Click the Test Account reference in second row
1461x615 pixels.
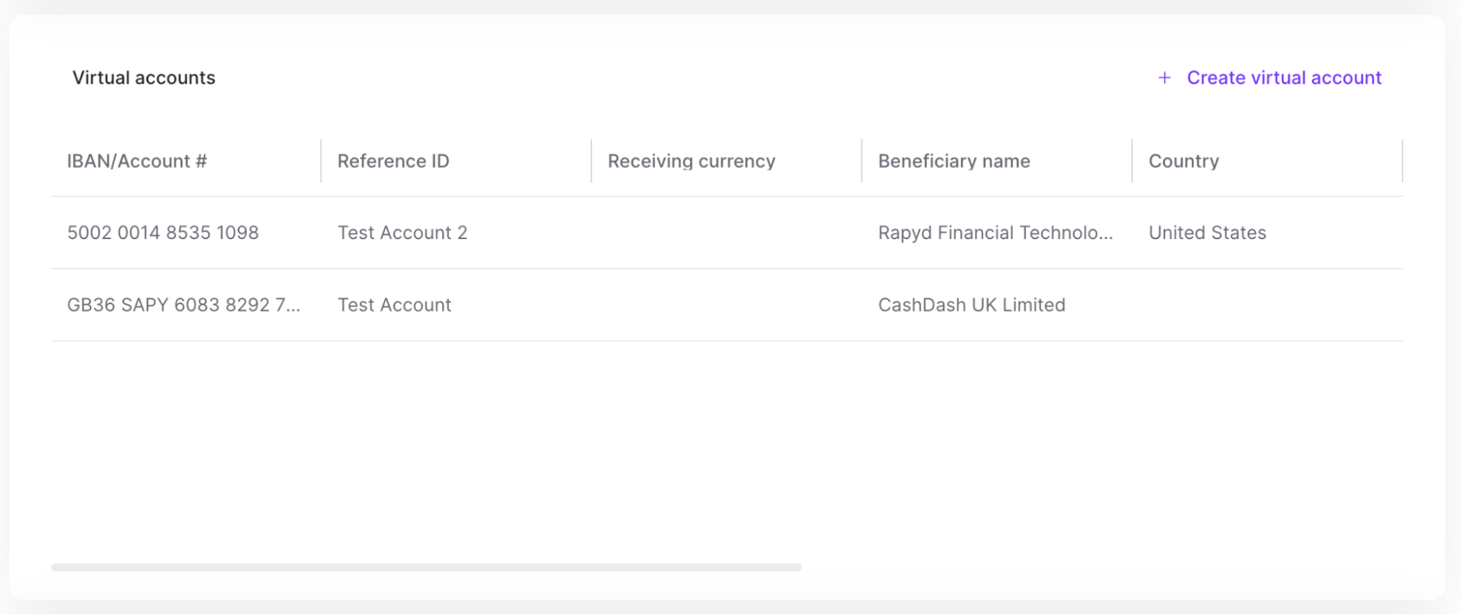pos(394,305)
